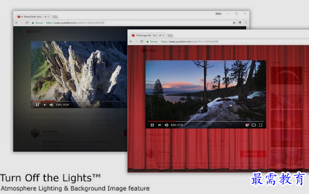Open the channel avatar in back window
Image resolution: width=309 pixels, height=194 pixels.
(x=35, y=133)
